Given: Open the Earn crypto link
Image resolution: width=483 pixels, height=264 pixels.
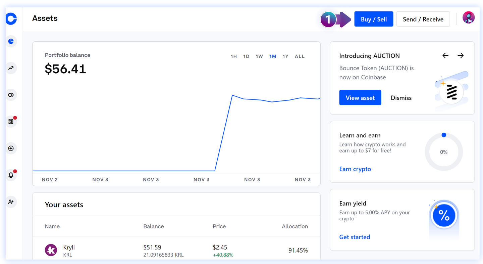Looking at the screenshot, I should (355, 169).
